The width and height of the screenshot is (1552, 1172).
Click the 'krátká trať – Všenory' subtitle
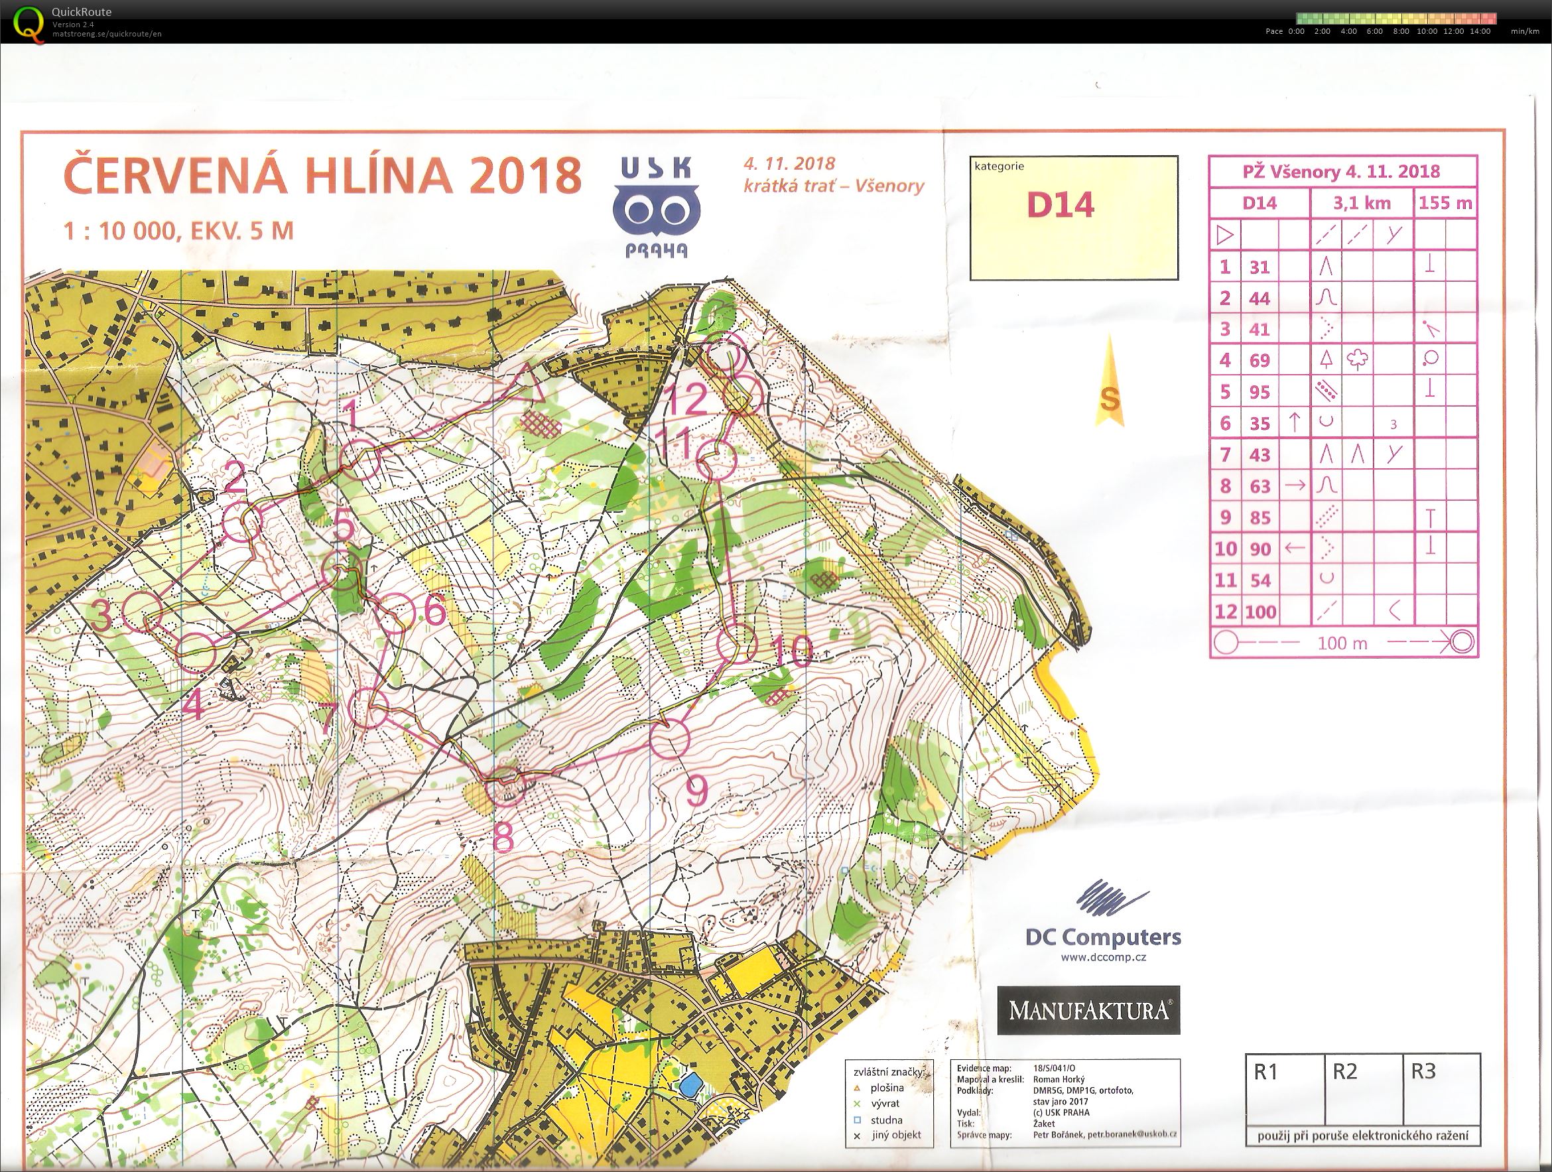tap(834, 186)
